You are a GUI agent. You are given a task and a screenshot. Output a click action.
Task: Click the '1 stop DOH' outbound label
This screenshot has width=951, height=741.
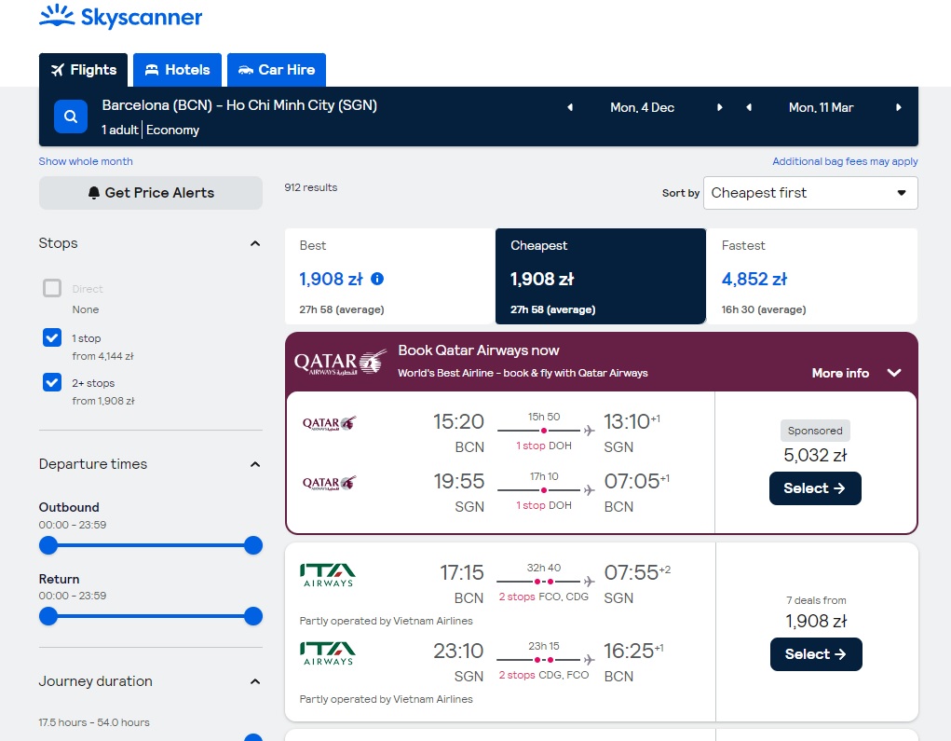coord(543,446)
